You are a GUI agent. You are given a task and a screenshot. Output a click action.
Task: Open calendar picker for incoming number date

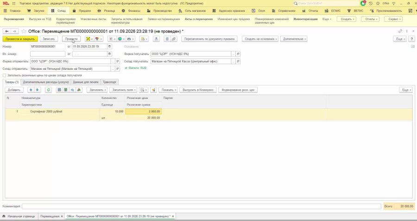coord(109,54)
